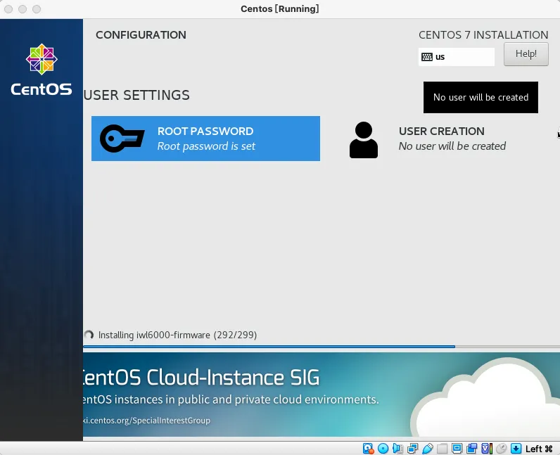Click the CONFIGURATION heading
The width and height of the screenshot is (560, 455).
141,34
